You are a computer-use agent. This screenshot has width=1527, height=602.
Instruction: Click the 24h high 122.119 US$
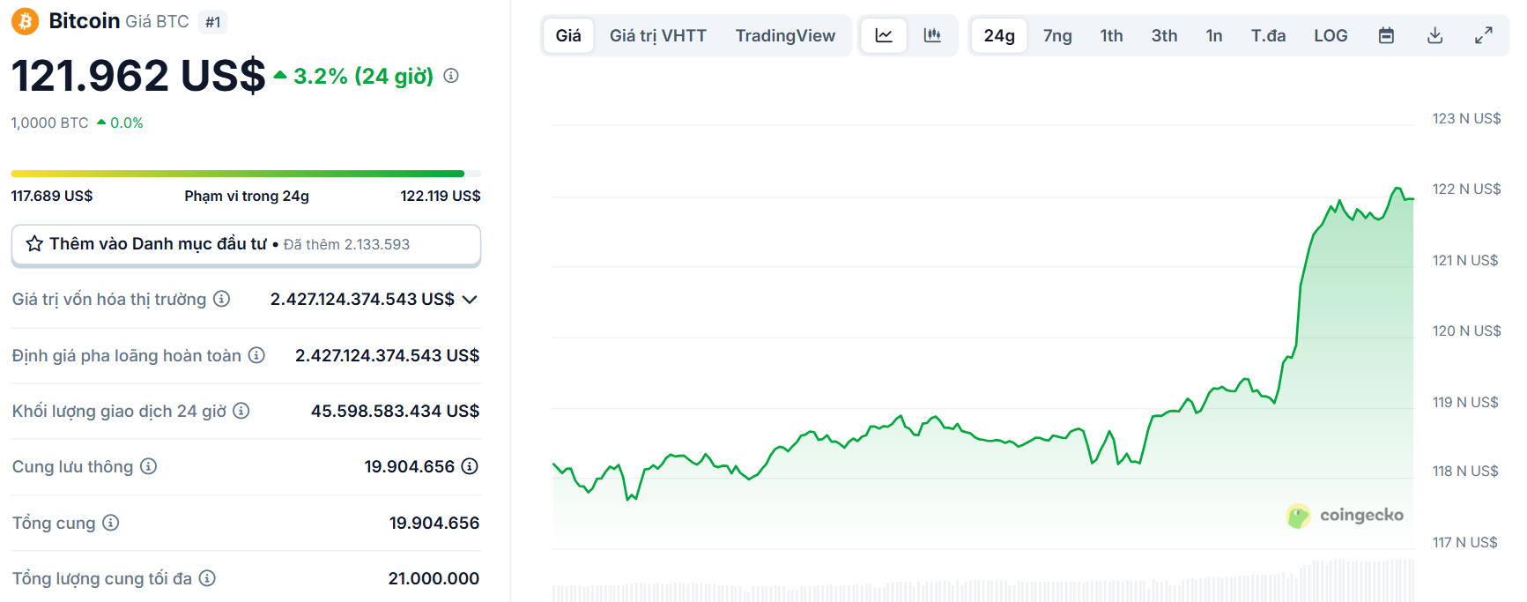[441, 196]
